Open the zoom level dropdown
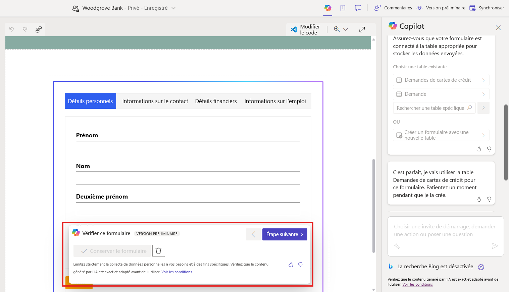The width and height of the screenshot is (509, 292). click(346, 29)
